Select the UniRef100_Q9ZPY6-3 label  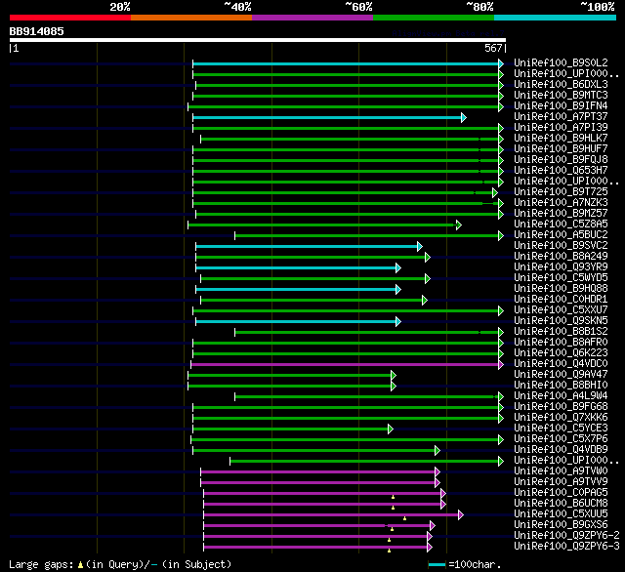566,547
